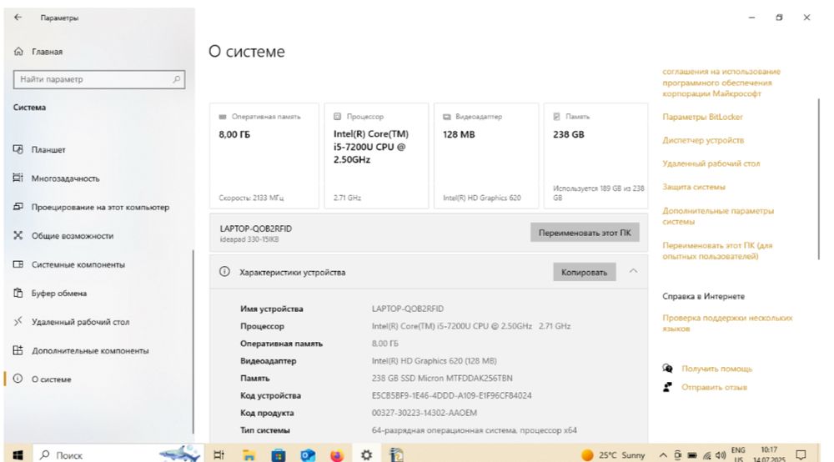
Task: Open Планшет settings
Action: tap(39, 149)
